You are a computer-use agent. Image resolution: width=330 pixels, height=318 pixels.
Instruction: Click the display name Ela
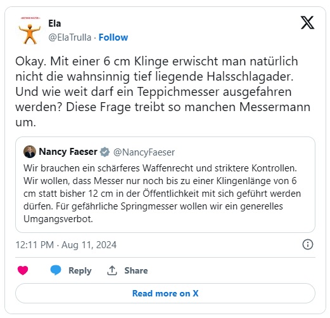pyautogui.click(x=54, y=23)
